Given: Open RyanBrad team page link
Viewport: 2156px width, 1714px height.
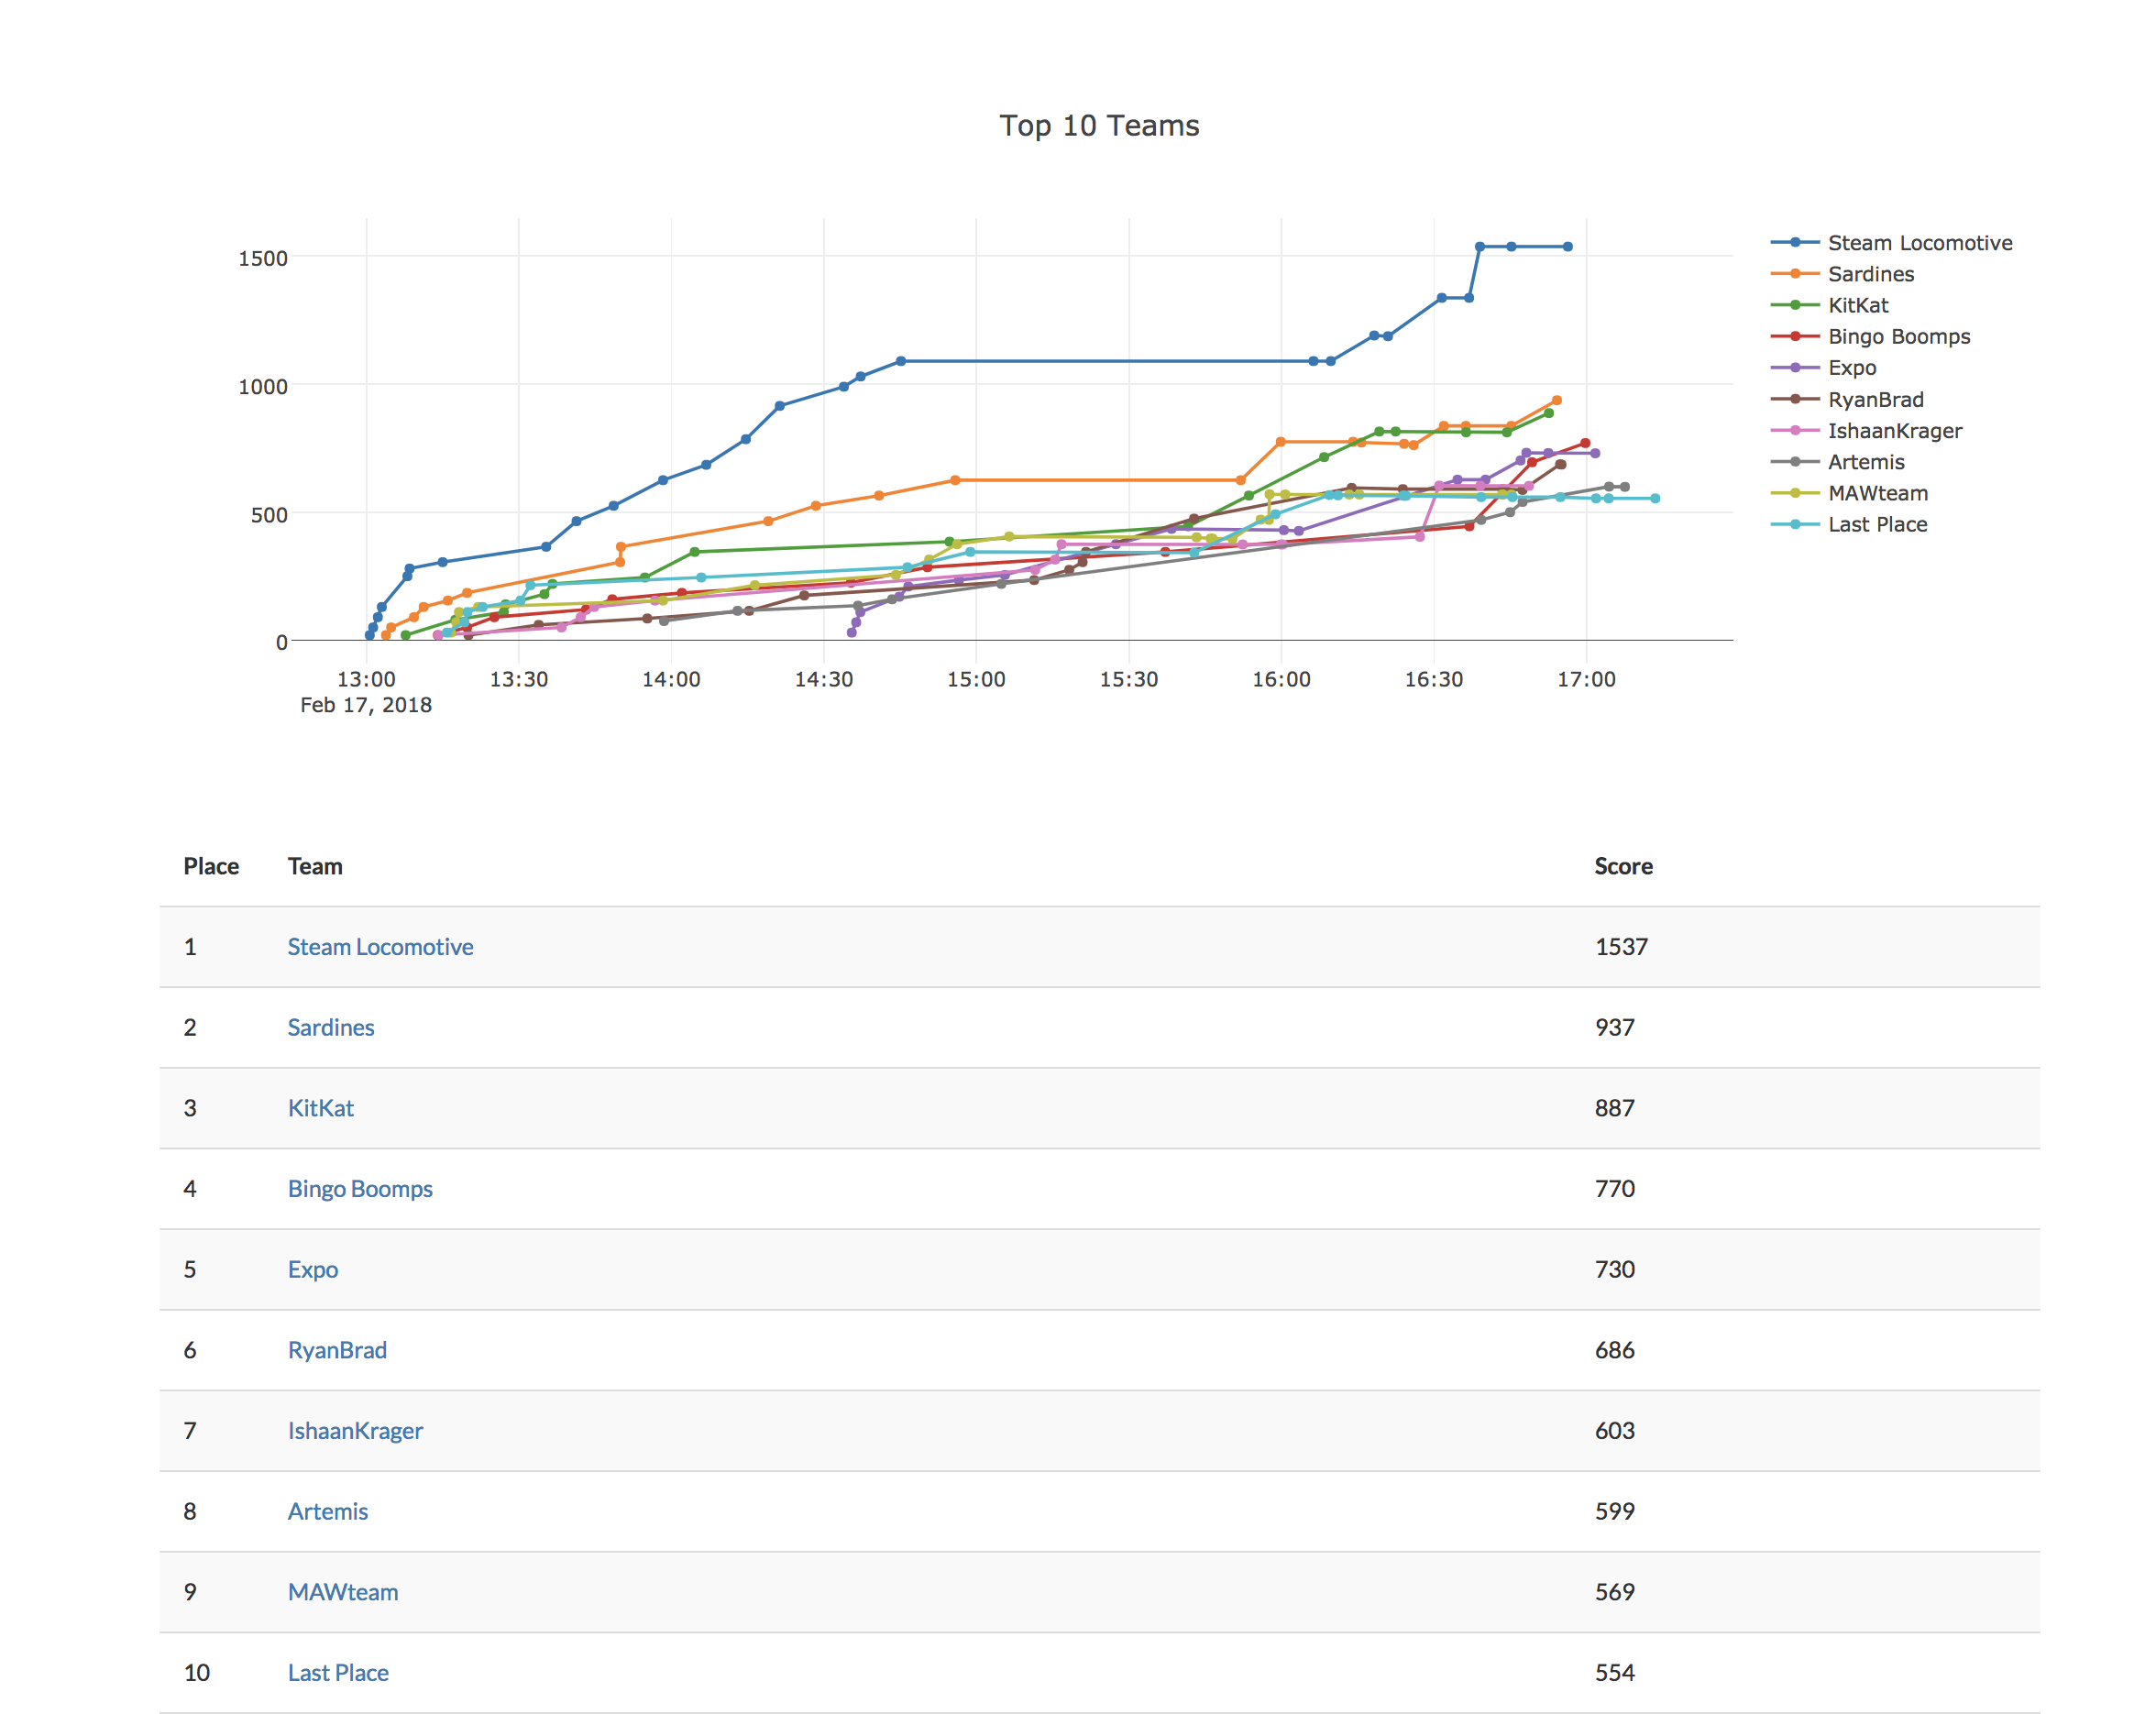Looking at the screenshot, I should coord(337,1350).
